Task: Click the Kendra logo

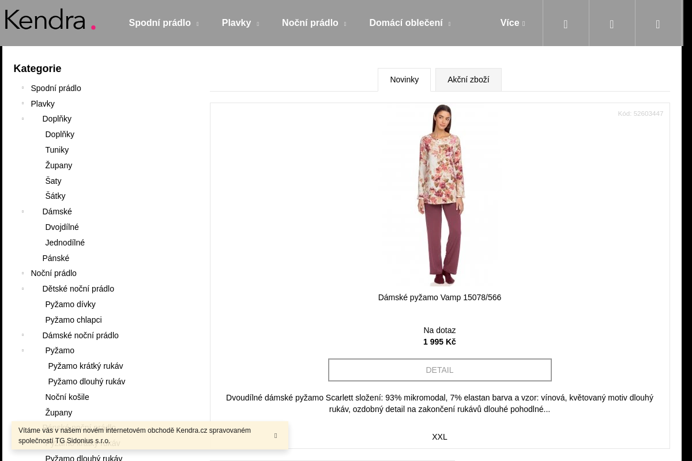Action: 50,20
